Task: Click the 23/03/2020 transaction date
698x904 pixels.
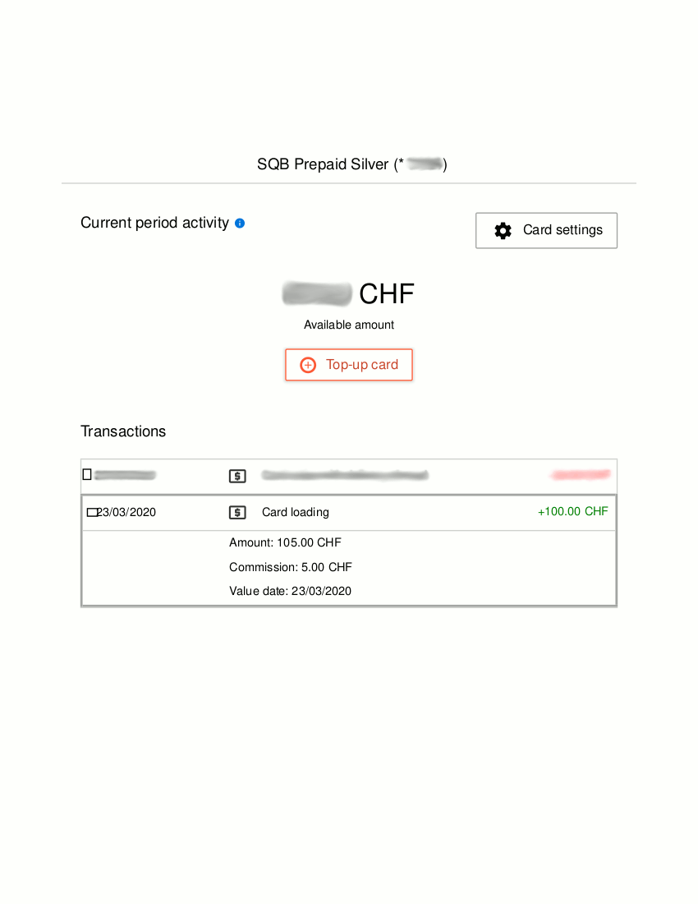Action: coord(126,512)
